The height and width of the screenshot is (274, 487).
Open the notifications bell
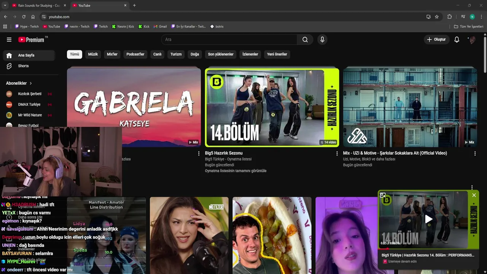(x=457, y=40)
